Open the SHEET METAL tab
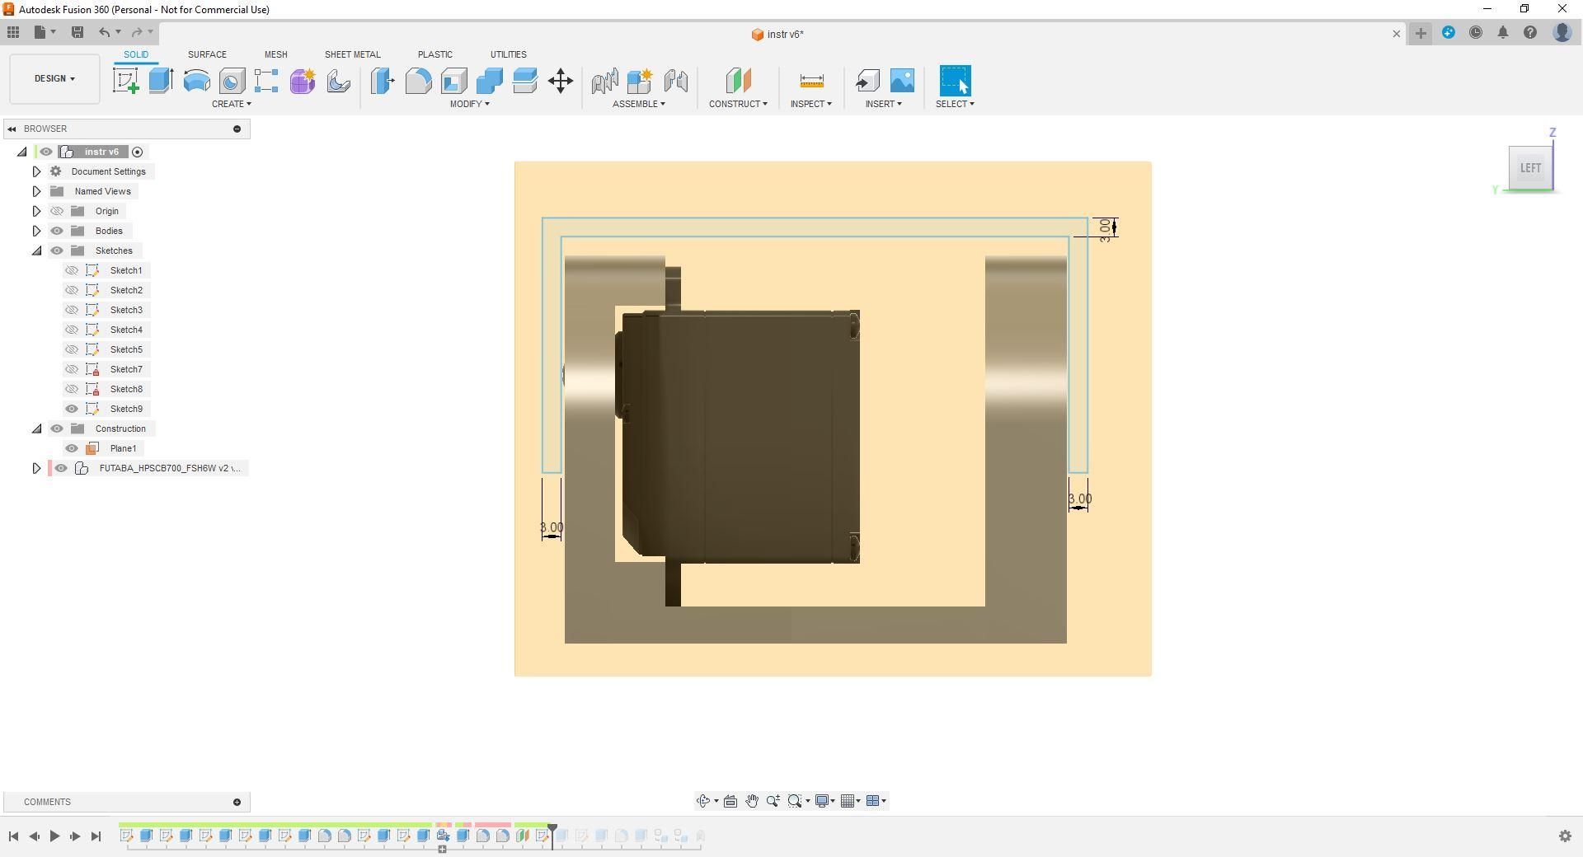Viewport: 1583px width, 857px height. (352, 54)
